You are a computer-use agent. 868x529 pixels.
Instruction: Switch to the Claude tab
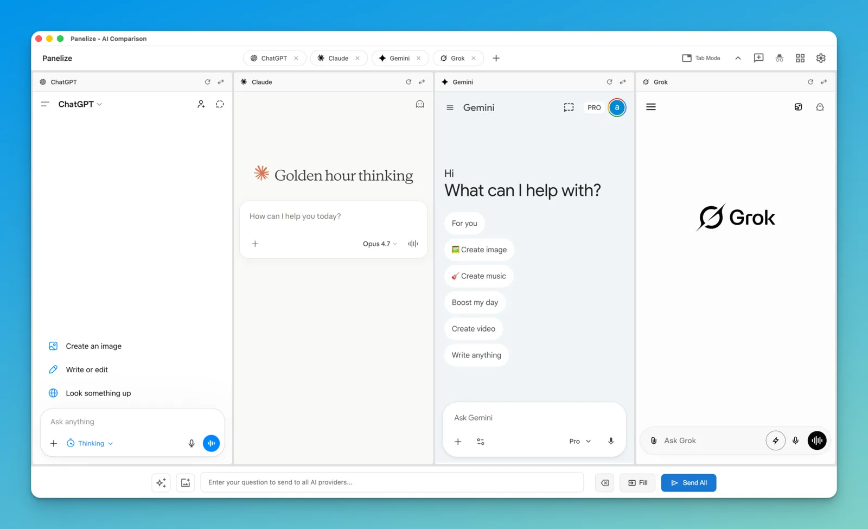coord(339,58)
